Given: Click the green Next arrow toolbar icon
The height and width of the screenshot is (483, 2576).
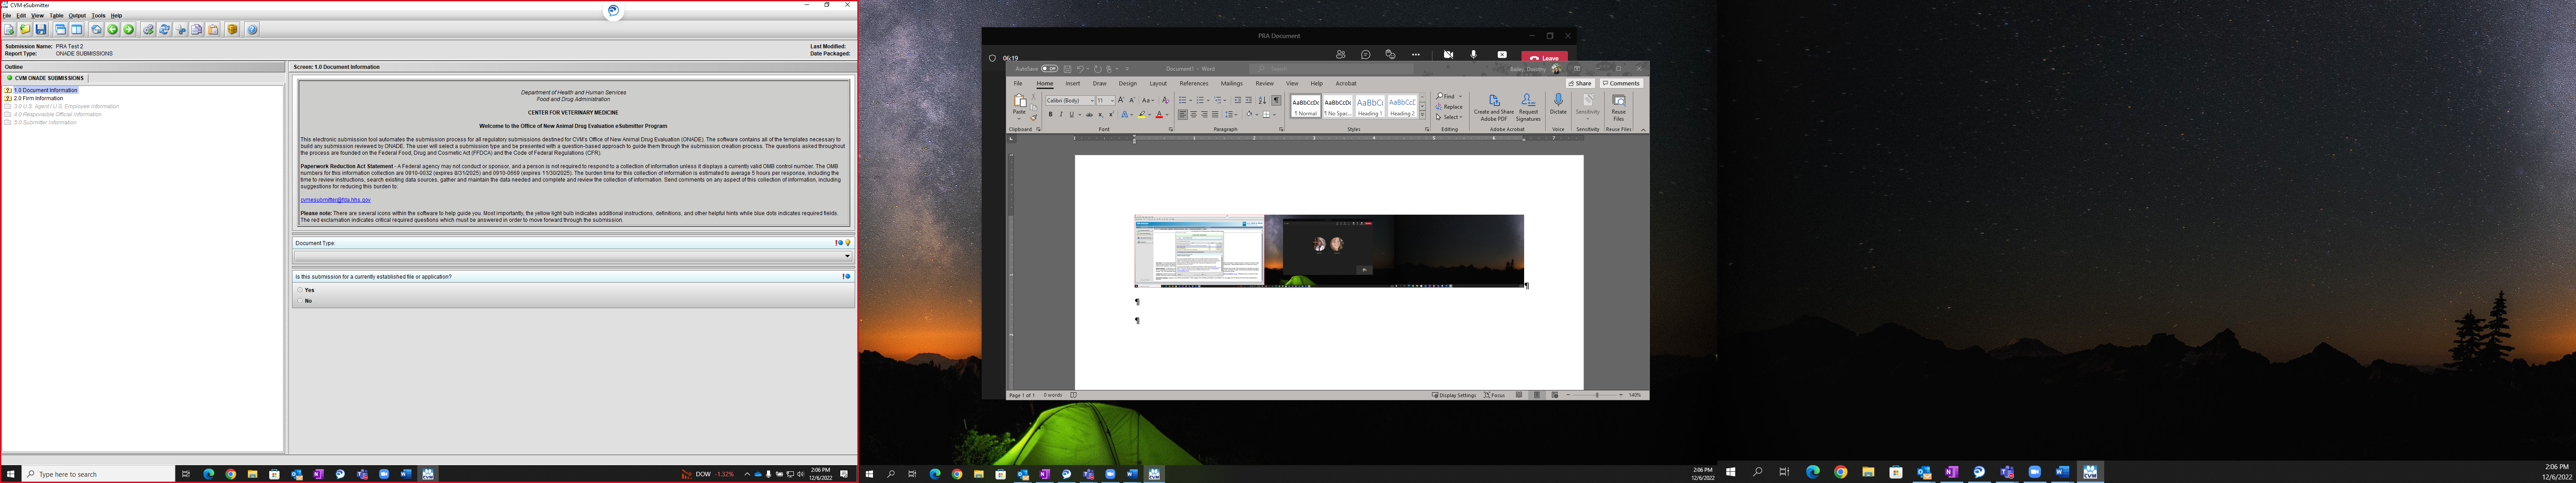Looking at the screenshot, I should (128, 30).
